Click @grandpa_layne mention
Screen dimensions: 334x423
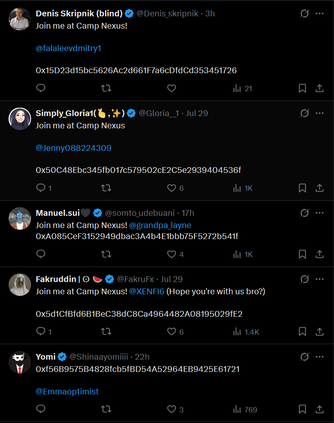(160, 225)
